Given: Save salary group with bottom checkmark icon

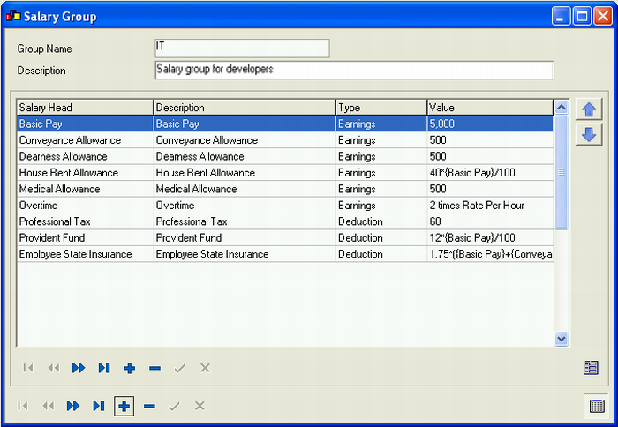Looking at the screenshot, I should click(x=174, y=406).
